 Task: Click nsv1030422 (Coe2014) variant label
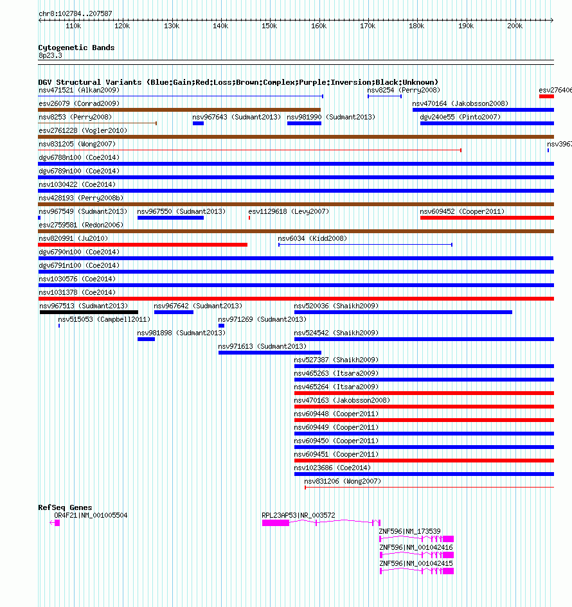(77, 185)
